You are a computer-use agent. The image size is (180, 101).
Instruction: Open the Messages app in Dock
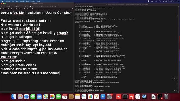pos(33,97)
